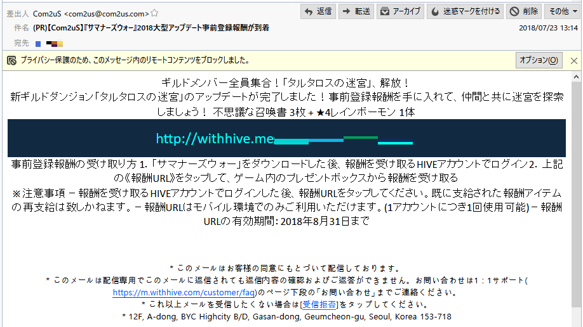
Task: Dismiss the remote content blocked notification
Action: pos(573,61)
